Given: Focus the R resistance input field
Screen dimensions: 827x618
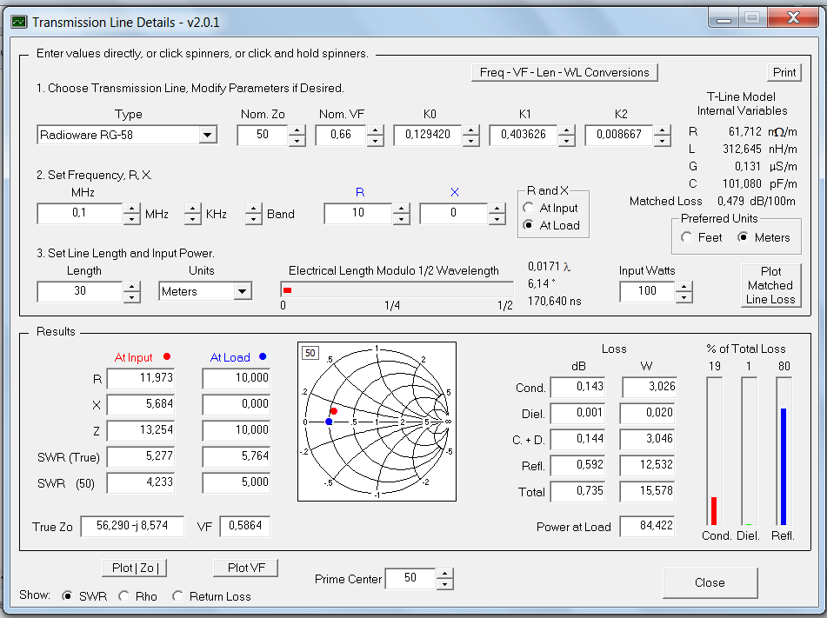Looking at the screenshot, I should [x=358, y=214].
